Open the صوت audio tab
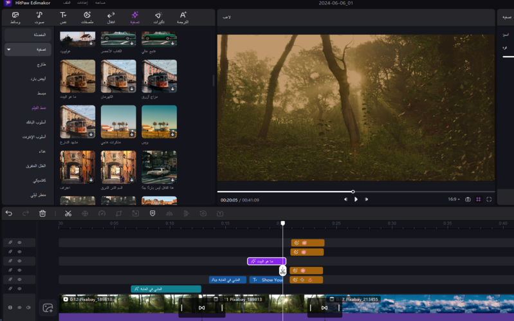This screenshot has width=514, height=321. 39,18
